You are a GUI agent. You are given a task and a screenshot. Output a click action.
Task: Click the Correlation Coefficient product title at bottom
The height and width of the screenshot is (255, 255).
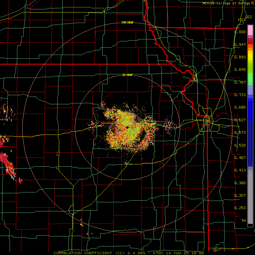(129, 253)
